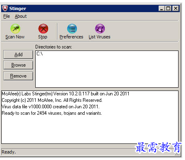Click the Stinger version line in log
The width and height of the screenshot is (185, 160).
pos(66,94)
